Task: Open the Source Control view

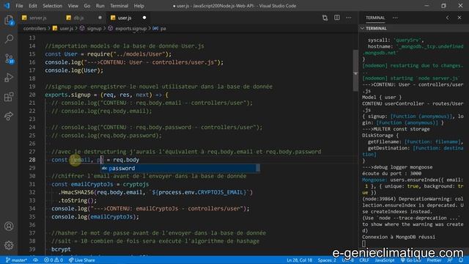Action: 9,59
